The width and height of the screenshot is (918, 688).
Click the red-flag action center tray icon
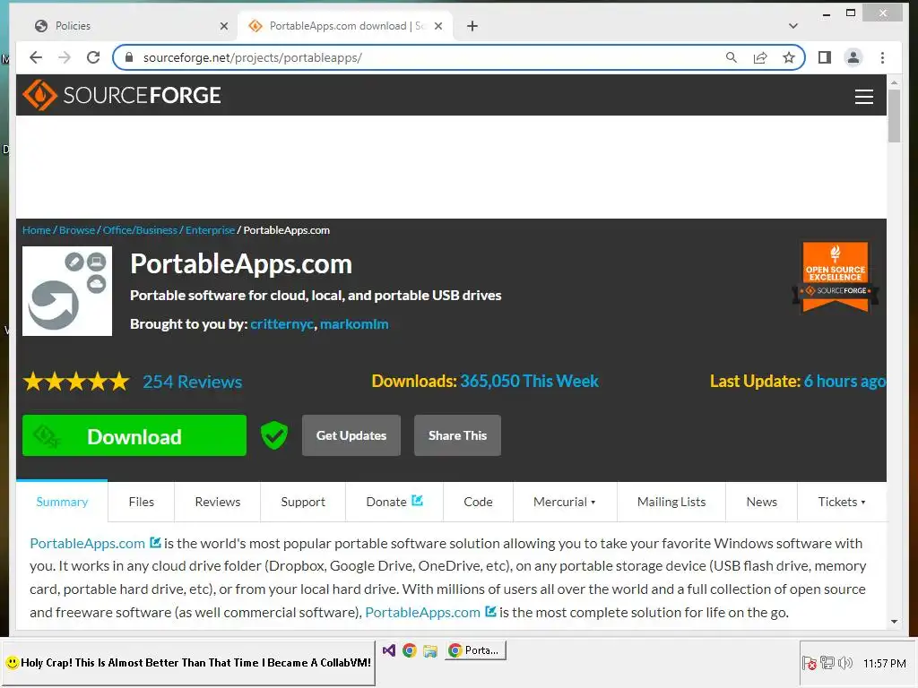(x=810, y=663)
